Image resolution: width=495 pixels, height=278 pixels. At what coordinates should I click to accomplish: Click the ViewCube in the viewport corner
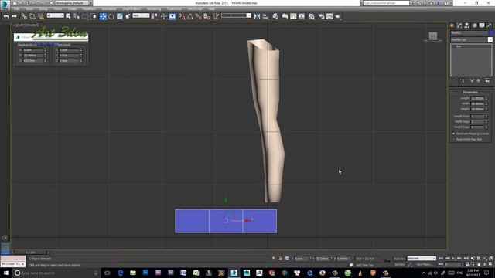pos(433,36)
